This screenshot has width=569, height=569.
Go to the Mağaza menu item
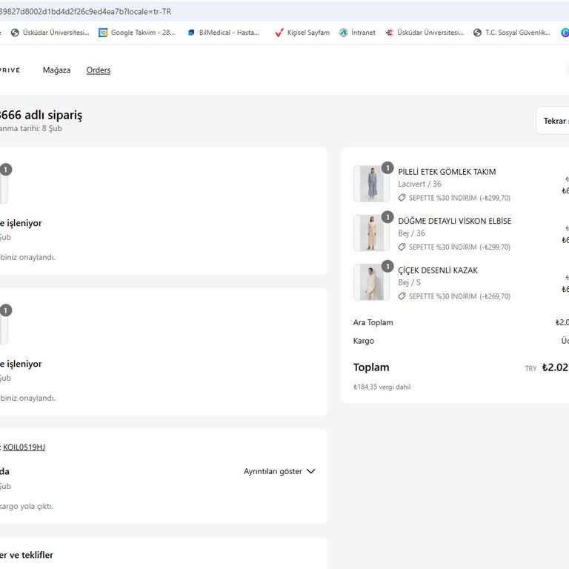pyautogui.click(x=56, y=70)
